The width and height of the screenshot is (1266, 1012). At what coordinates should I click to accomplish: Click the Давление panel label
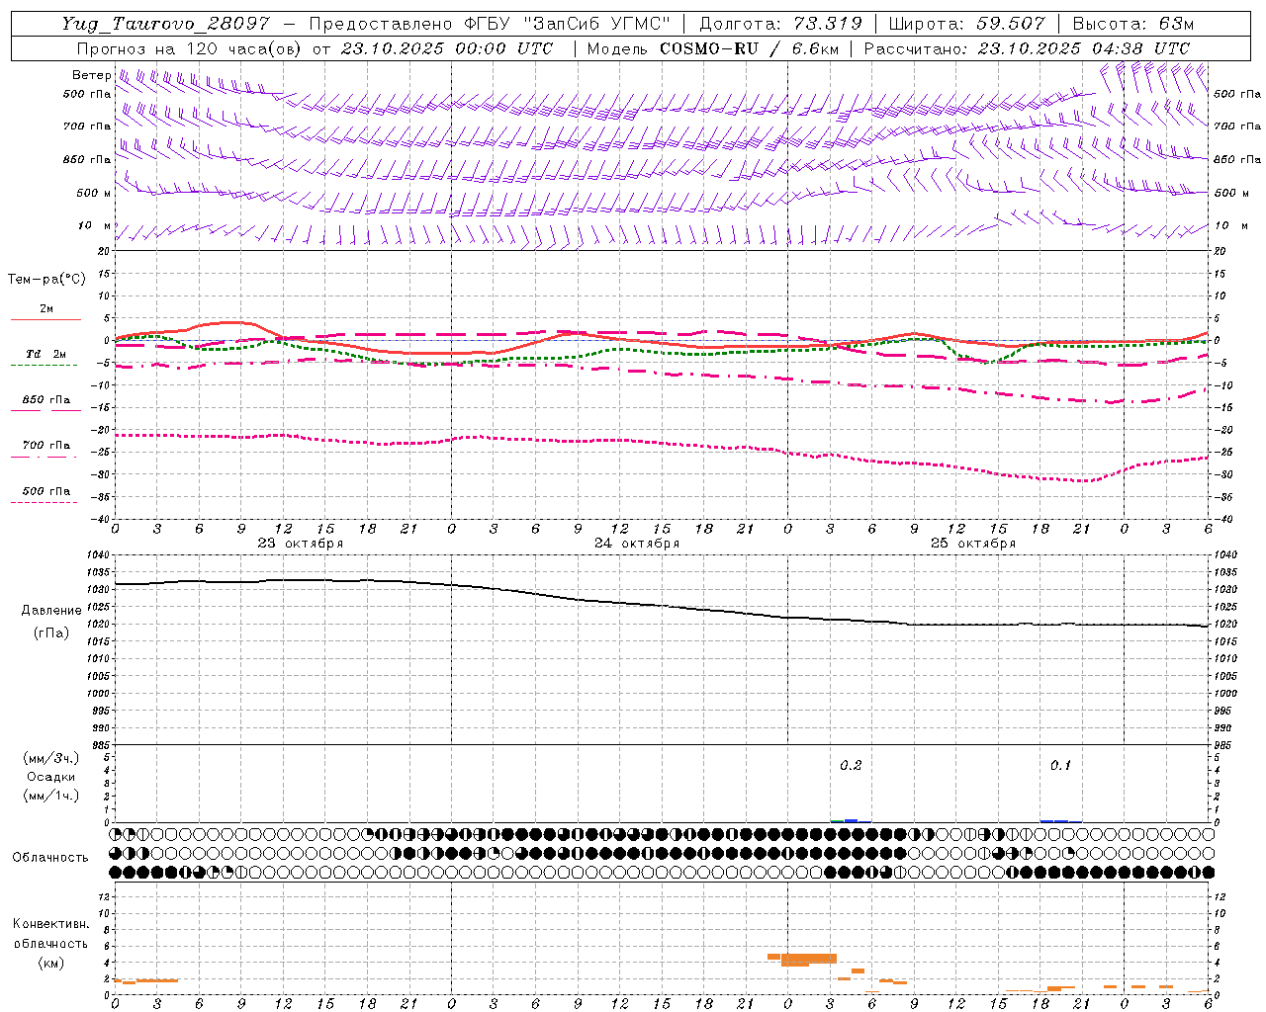coord(51,611)
